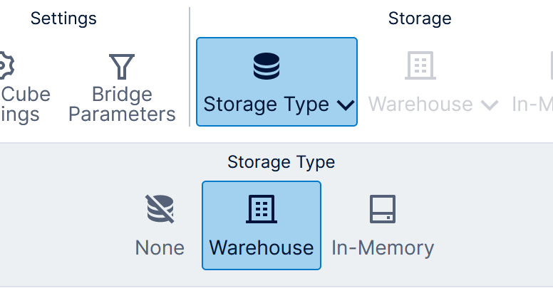Click the Storage ribbon group label

point(420,18)
